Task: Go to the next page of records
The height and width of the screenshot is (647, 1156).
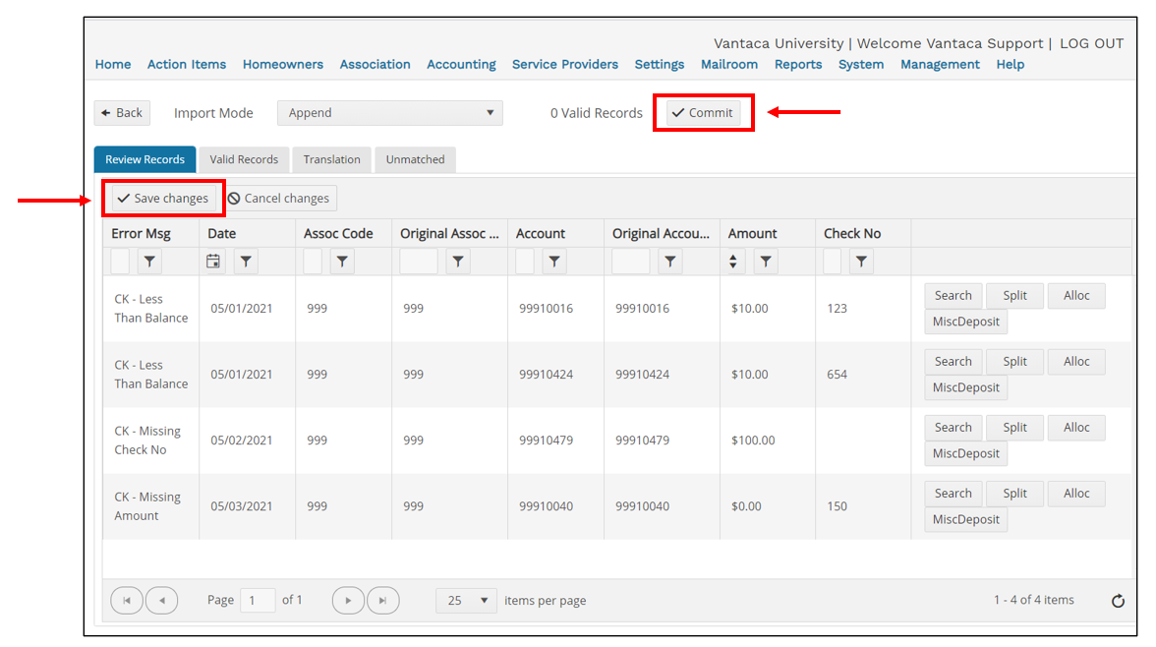Action: tap(348, 601)
